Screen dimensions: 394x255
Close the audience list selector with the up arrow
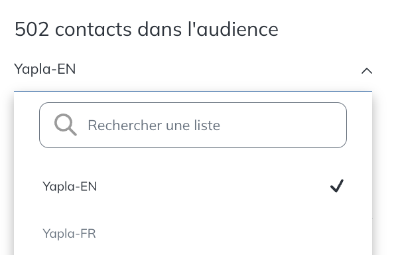[367, 71]
